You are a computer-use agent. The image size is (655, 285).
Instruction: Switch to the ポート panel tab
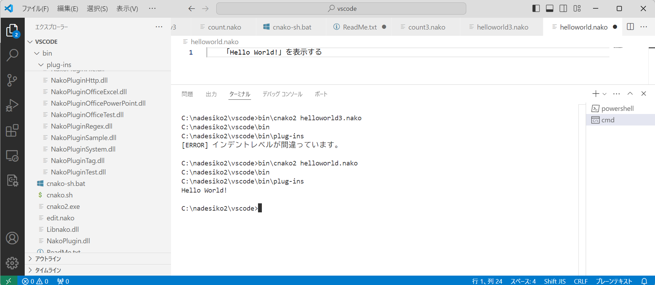321,94
